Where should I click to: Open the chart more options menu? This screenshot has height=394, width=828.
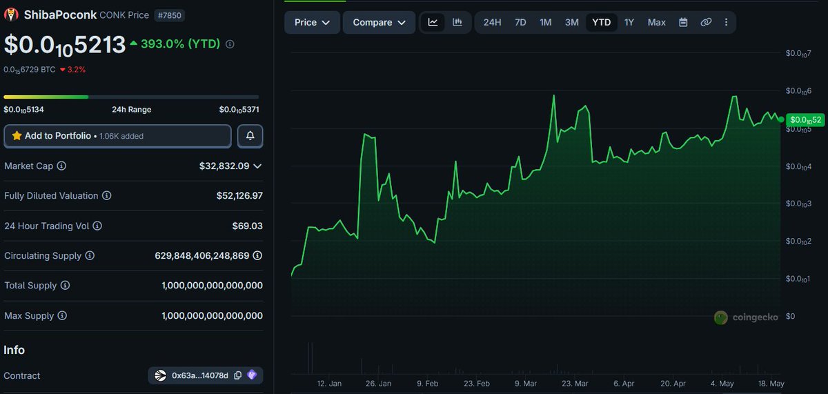click(x=726, y=22)
